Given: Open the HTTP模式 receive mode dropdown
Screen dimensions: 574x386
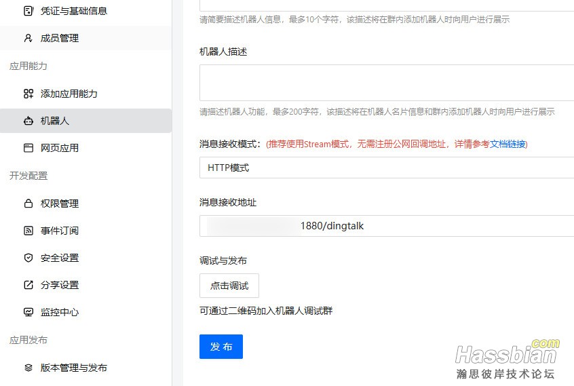Looking at the screenshot, I should tap(387, 168).
